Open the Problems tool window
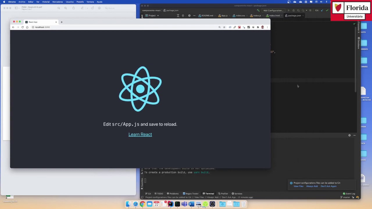Screen dimensions: 372x209 click(173, 194)
